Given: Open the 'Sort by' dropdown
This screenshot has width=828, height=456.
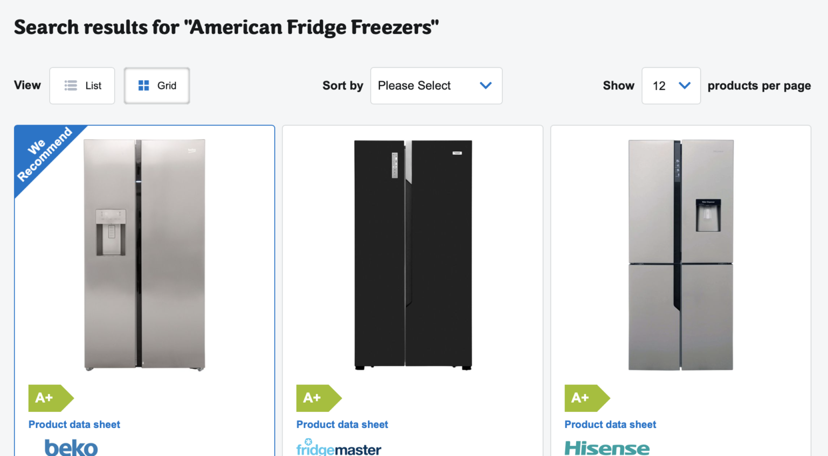Looking at the screenshot, I should tap(436, 85).
